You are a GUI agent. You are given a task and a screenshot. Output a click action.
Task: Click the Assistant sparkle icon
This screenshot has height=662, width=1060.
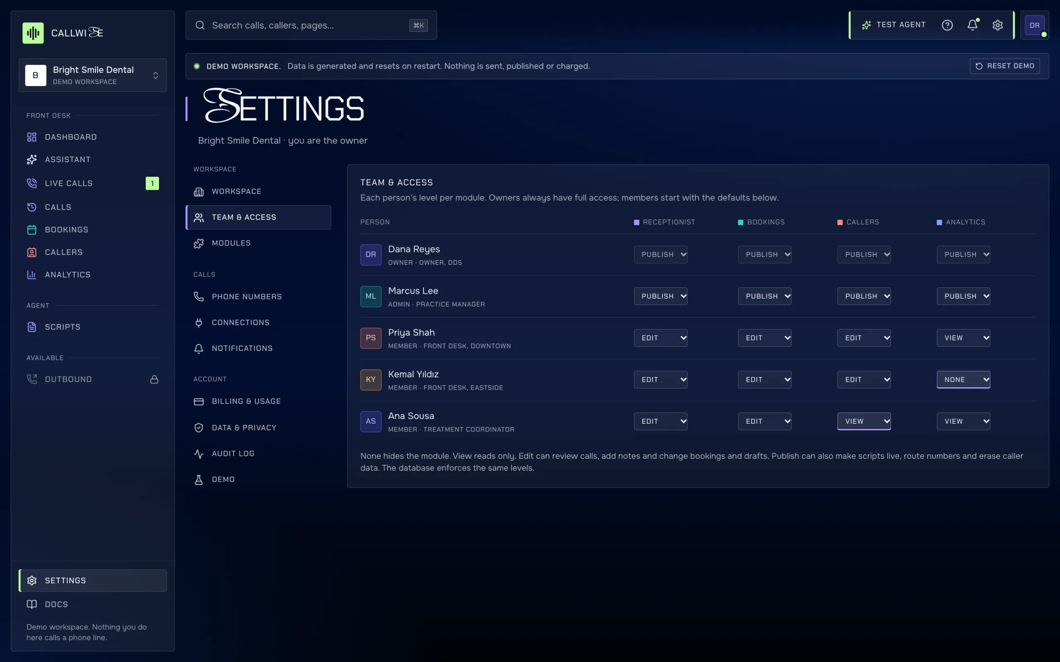[x=31, y=159]
